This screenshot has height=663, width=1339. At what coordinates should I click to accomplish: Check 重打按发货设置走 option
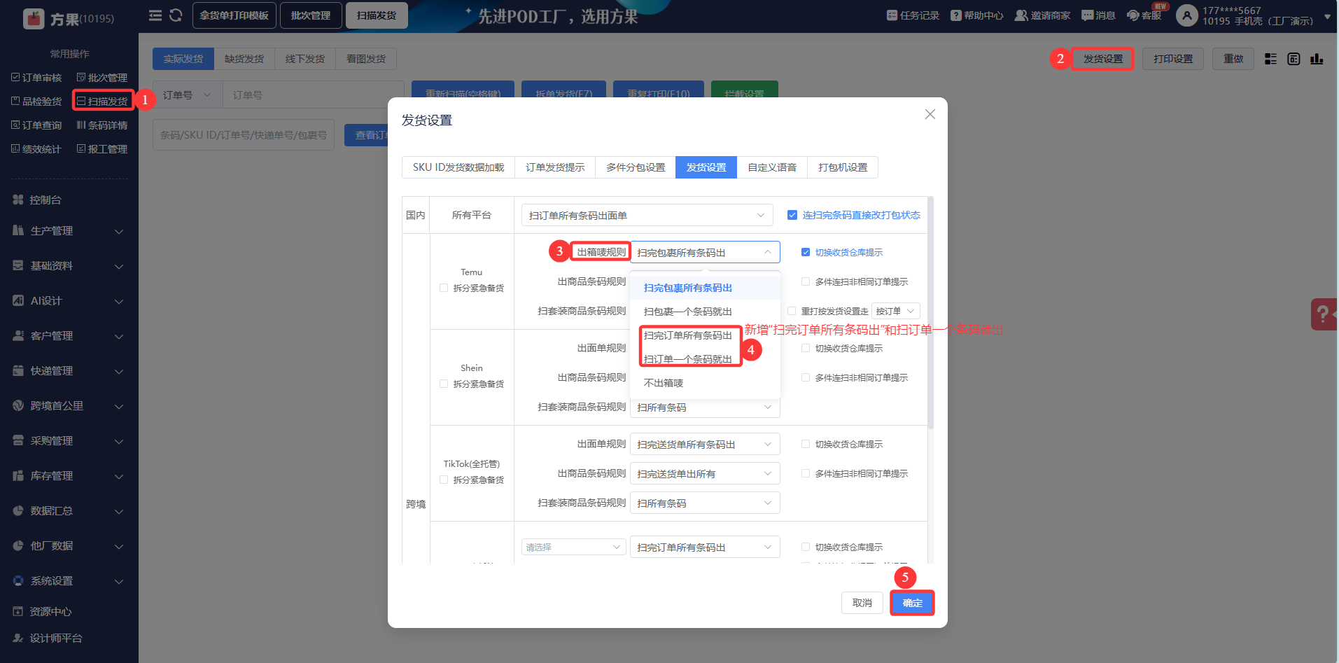(x=792, y=311)
